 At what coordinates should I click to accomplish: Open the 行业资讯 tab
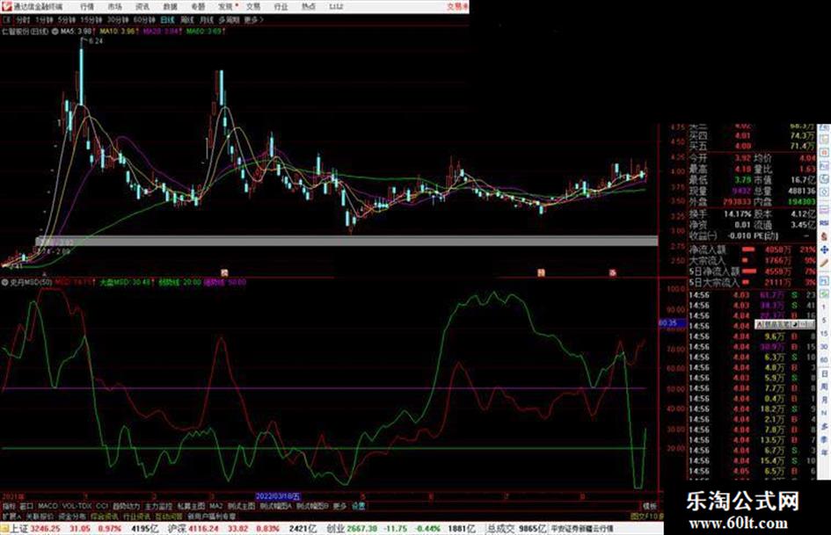point(136,516)
